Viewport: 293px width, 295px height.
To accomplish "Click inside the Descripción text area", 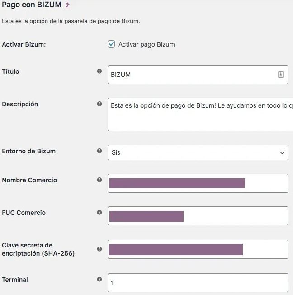I will (200, 114).
